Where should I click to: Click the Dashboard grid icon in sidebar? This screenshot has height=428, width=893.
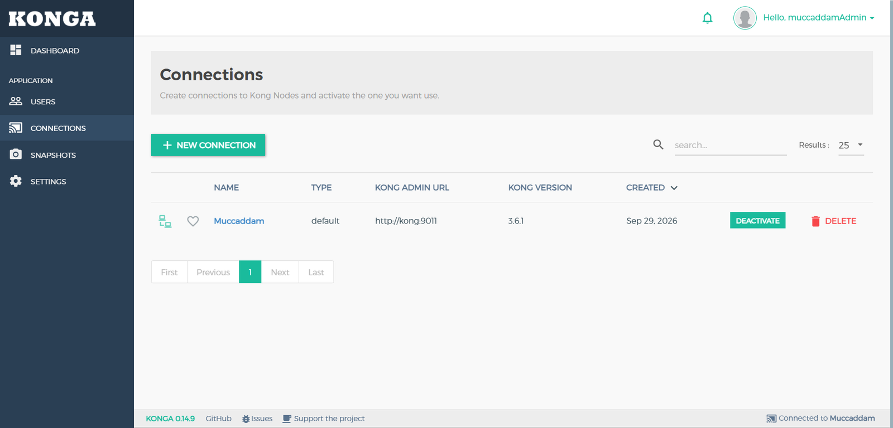pyautogui.click(x=16, y=50)
